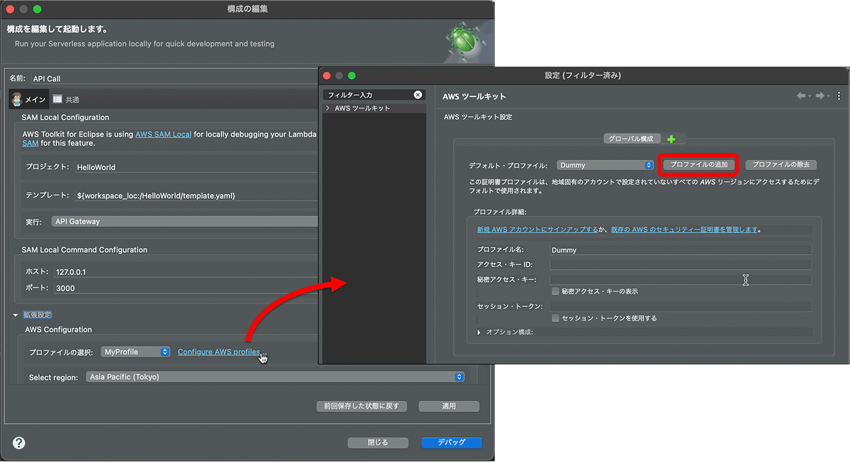Open the three-dot view menu in settings
Viewport: 850px width, 462px height.
coord(839,96)
